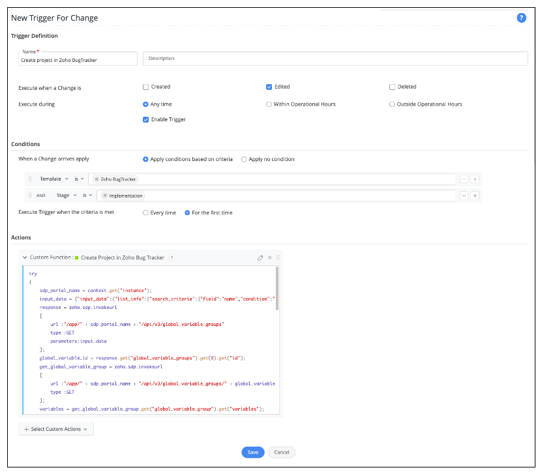Uncheck the Edited checkbox

(269, 87)
